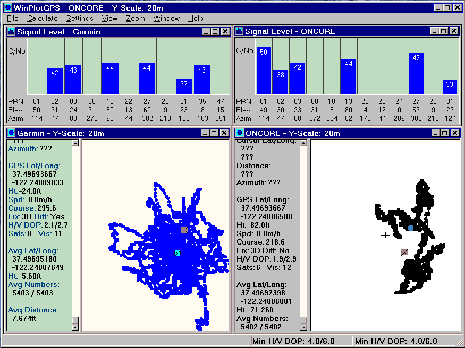Click the Garmin plot window title icon
465x348 pixels.
(x=11, y=133)
